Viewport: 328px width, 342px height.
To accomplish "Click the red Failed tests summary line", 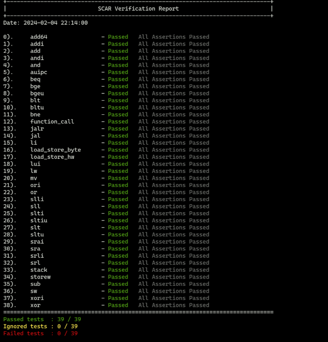I will [40, 333].
